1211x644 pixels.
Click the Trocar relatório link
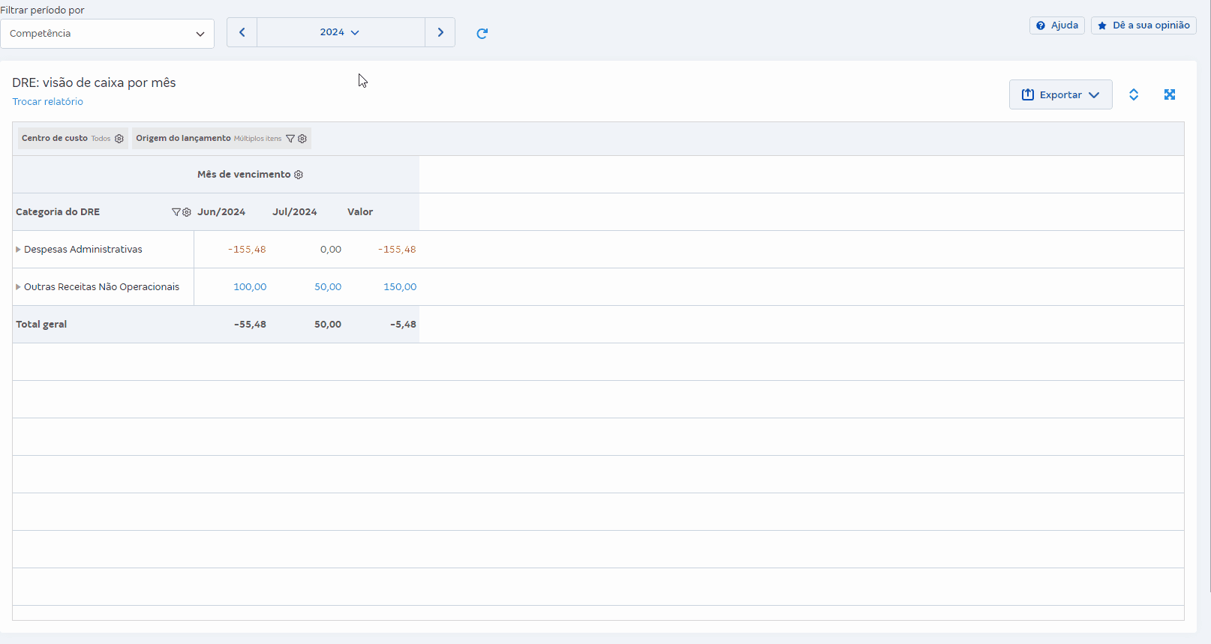[47, 102]
